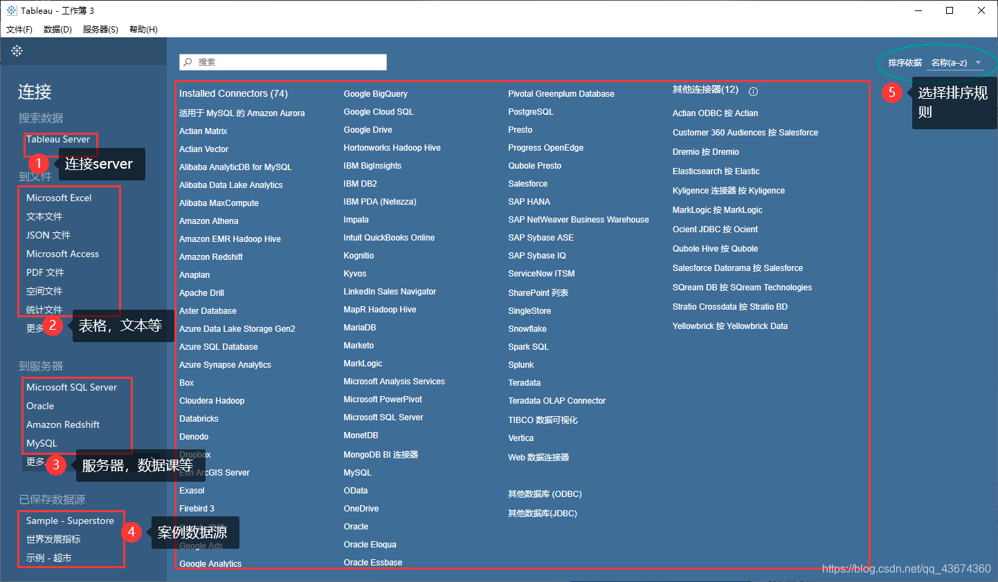Choose Intuit QuickBooks Online connector
The height and width of the screenshot is (582, 998).
(x=390, y=238)
